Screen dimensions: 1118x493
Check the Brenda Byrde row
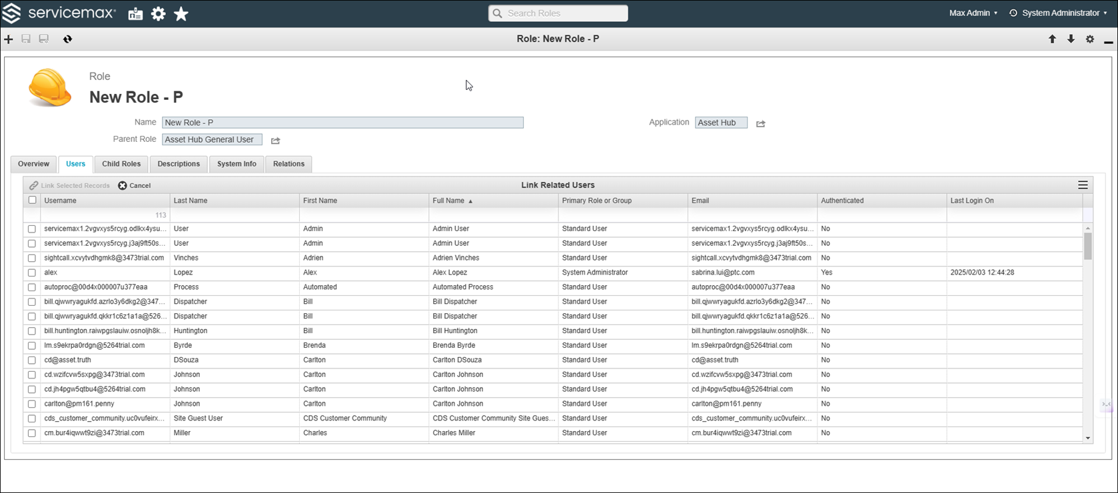click(x=32, y=346)
